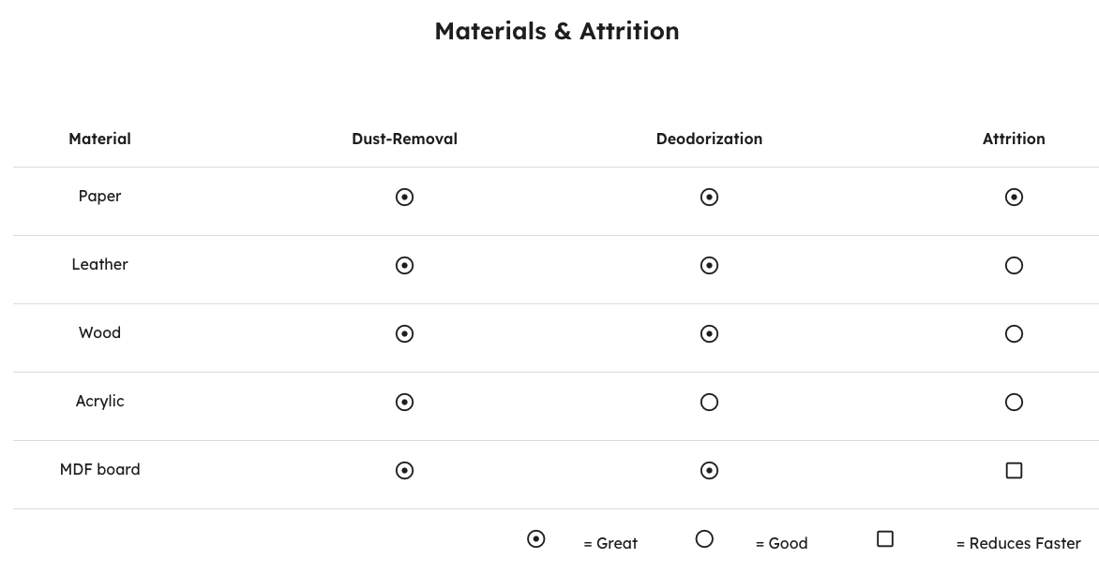Click the Wood Deodorization rating icon
The width and height of the screenshot is (1099, 573).
[x=709, y=333]
